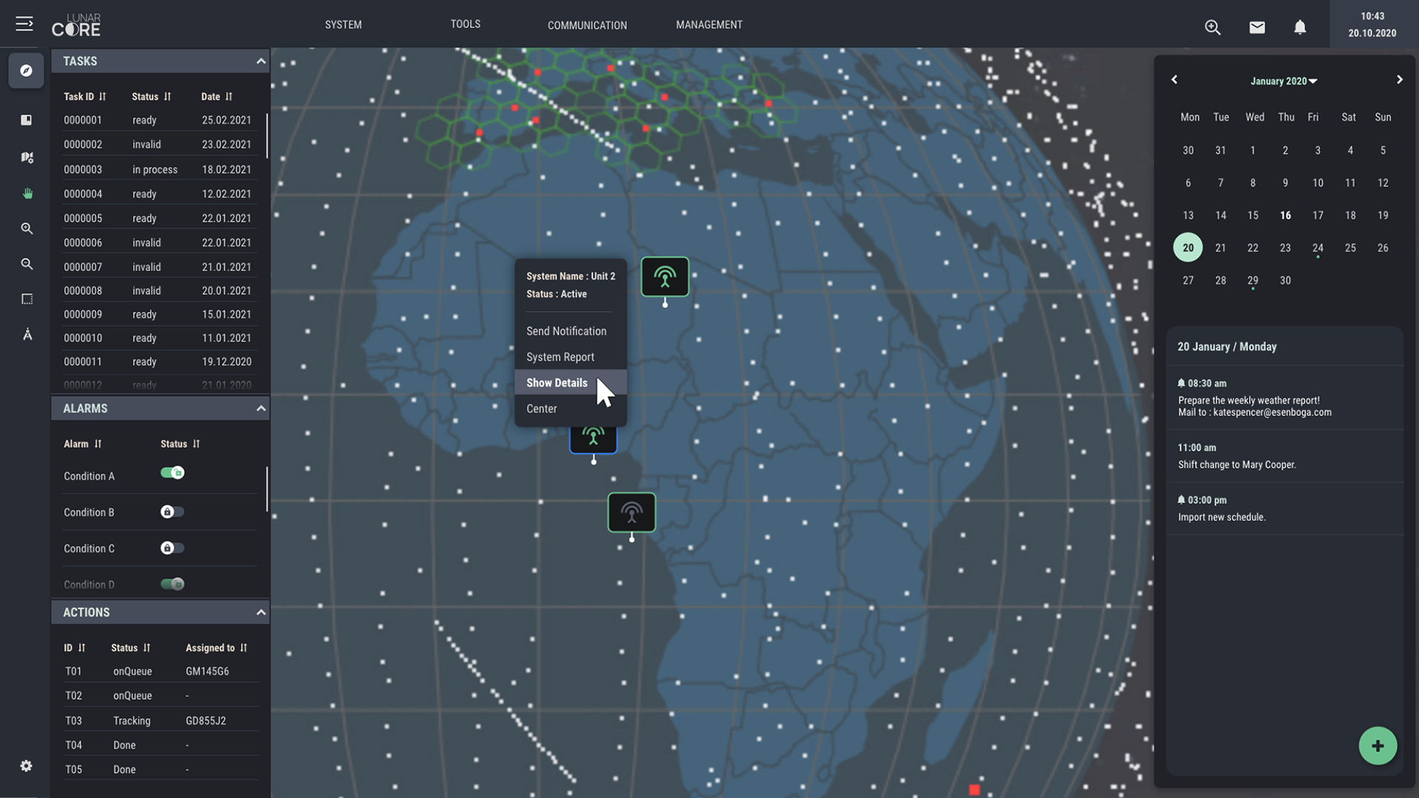Image resolution: width=1419 pixels, height=798 pixels.
Task: Select Unit 2 antenna marker on map
Action: [665, 277]
